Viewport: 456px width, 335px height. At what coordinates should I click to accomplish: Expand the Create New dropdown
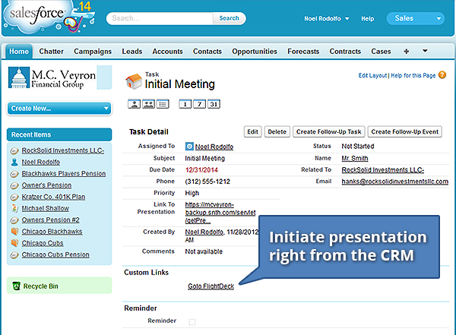click(x=59, y=109)
